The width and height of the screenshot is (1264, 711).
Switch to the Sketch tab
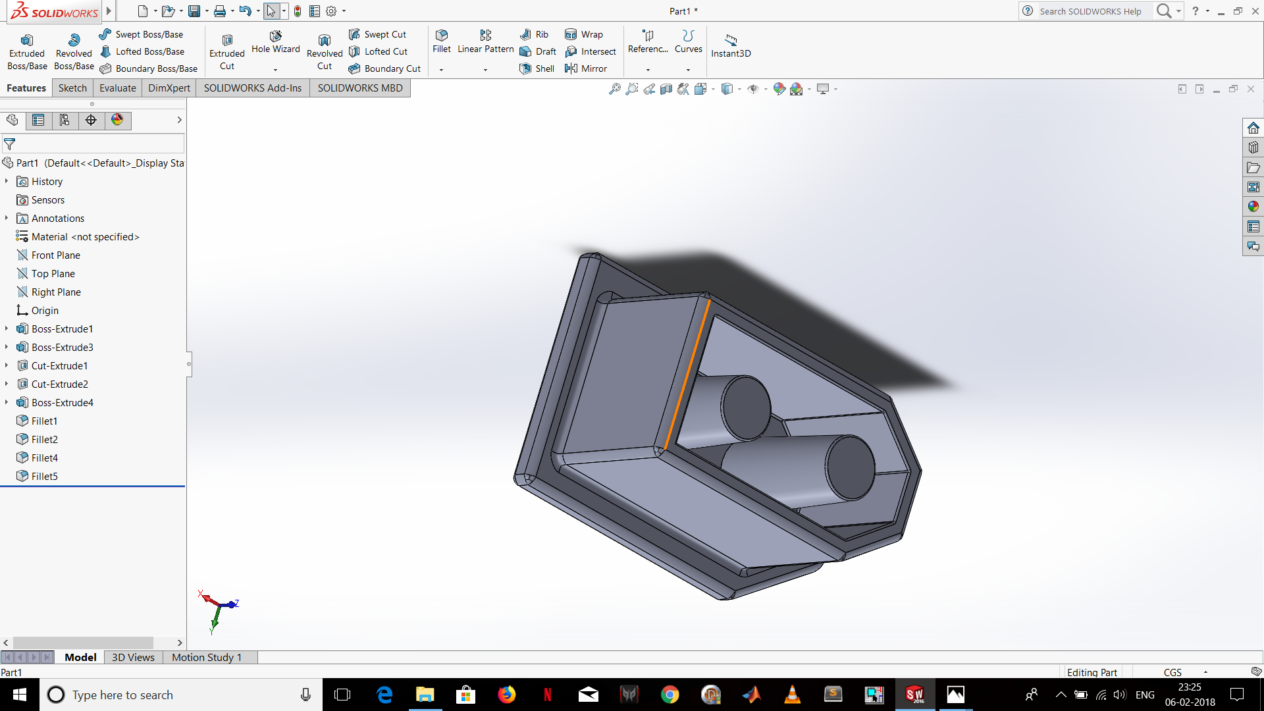[72, 88]
